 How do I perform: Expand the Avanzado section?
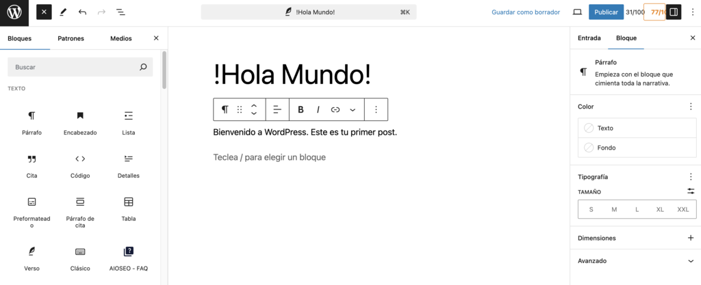(635, 261)
